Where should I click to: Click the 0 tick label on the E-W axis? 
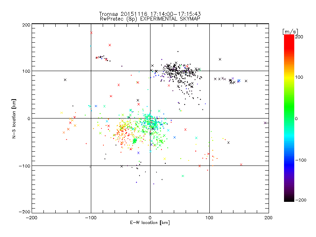(150, 218)
